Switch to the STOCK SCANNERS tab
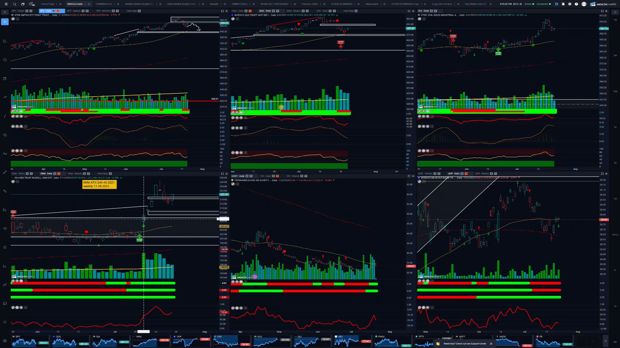 [x=342, y=4]
